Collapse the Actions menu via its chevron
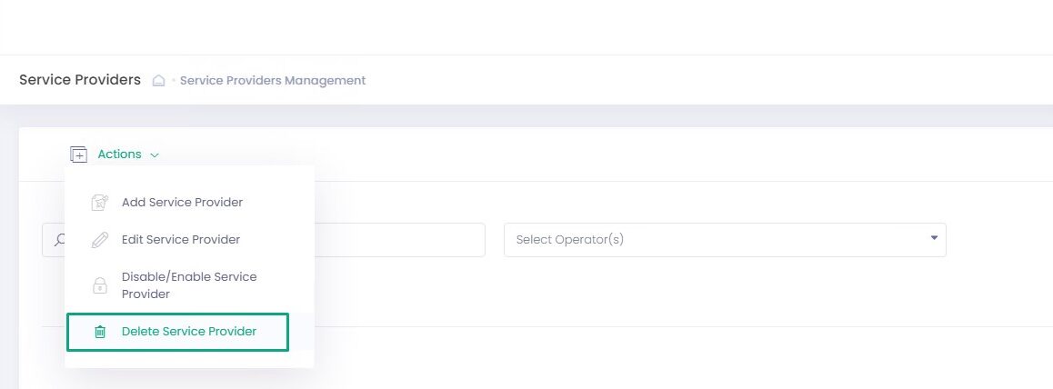Image resolution: width=1053 pixels, height=389 pixels. point(155,155)
